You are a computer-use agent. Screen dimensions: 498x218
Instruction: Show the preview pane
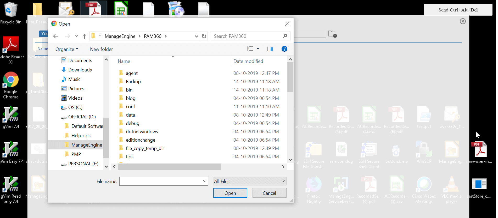[270, 49]
